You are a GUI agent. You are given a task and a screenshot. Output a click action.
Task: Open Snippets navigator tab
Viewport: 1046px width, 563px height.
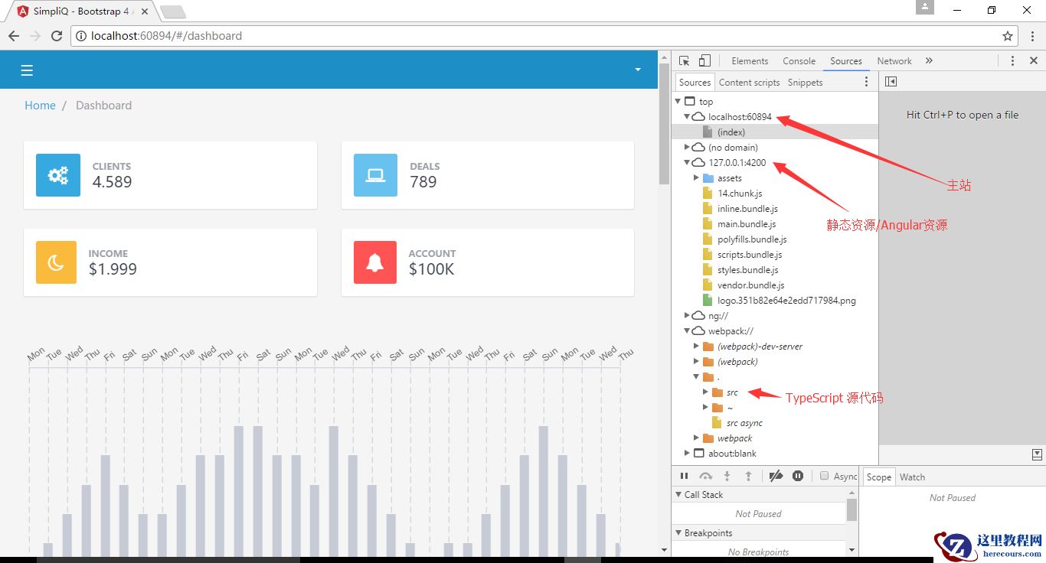coord(805,83)
